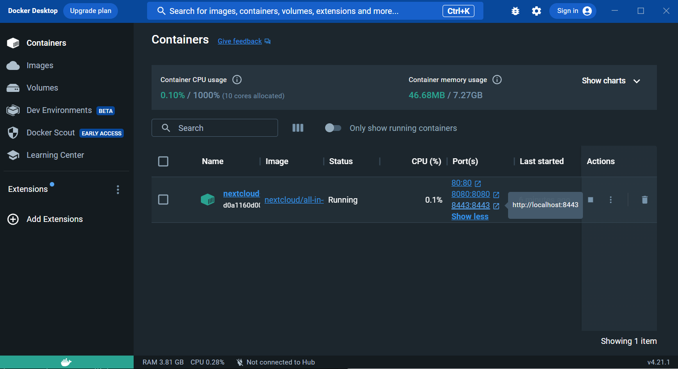
Task: Open the Learning Center
Action: click(54, 155)
